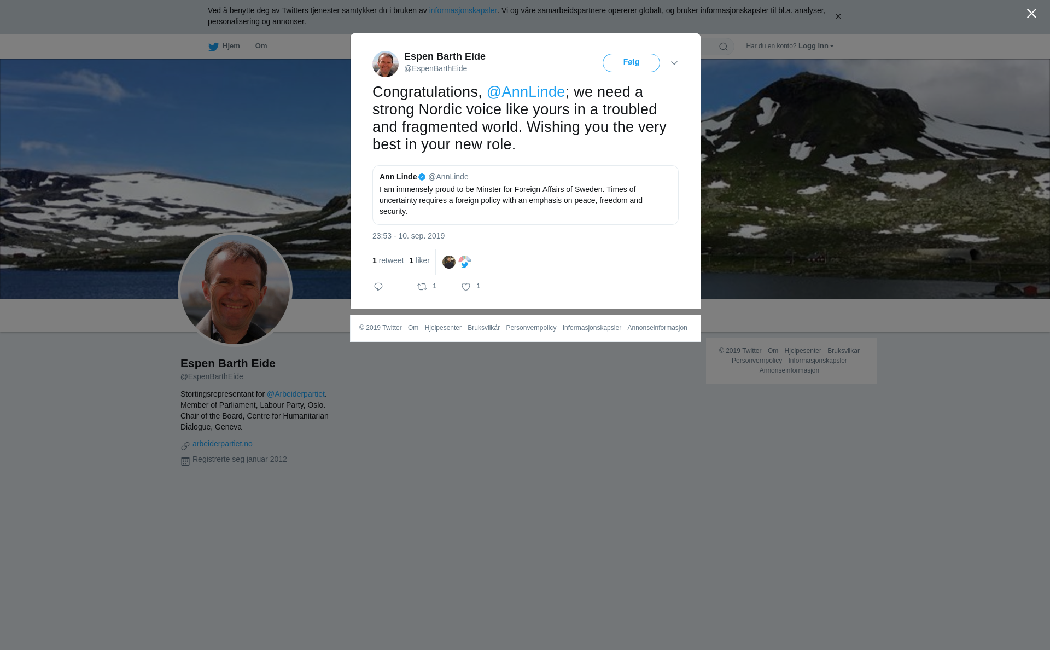1050x650 pixels.
Task: Click first liker's avatar thumbnail
Action: click(x=449, y=262)
